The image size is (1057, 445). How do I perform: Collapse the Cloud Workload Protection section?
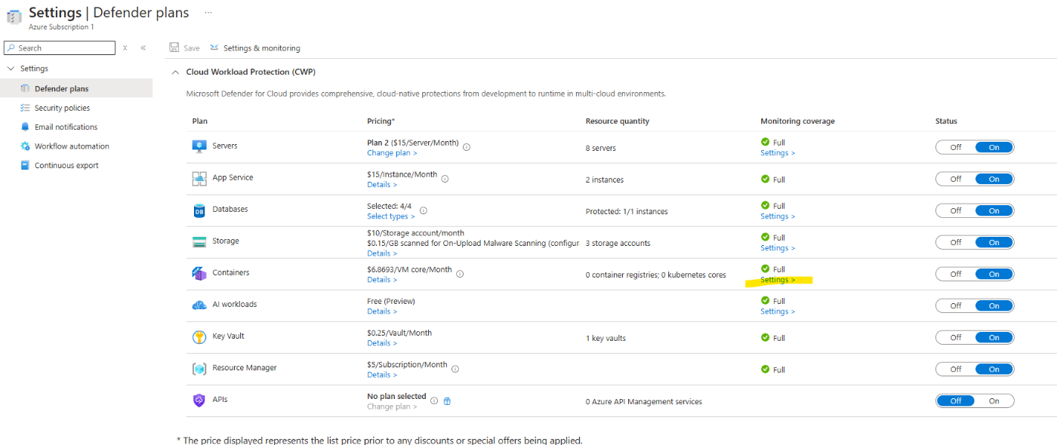tap(175, 72)
